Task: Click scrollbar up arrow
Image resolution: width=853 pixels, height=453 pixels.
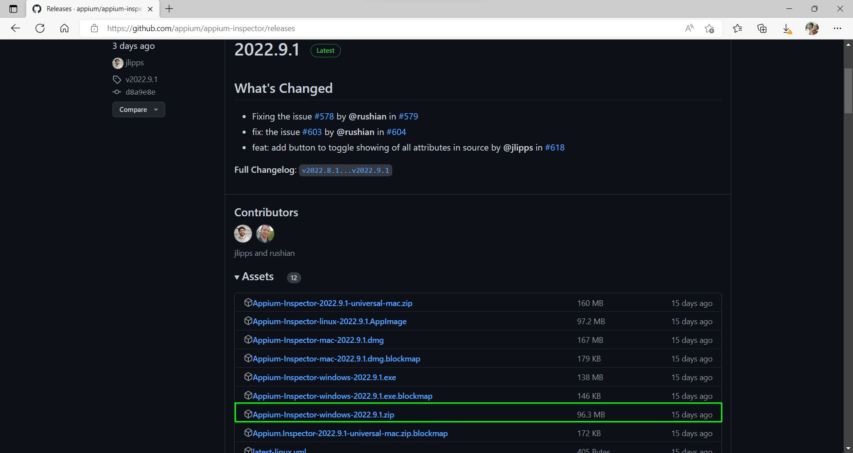Action: [848, 44]
